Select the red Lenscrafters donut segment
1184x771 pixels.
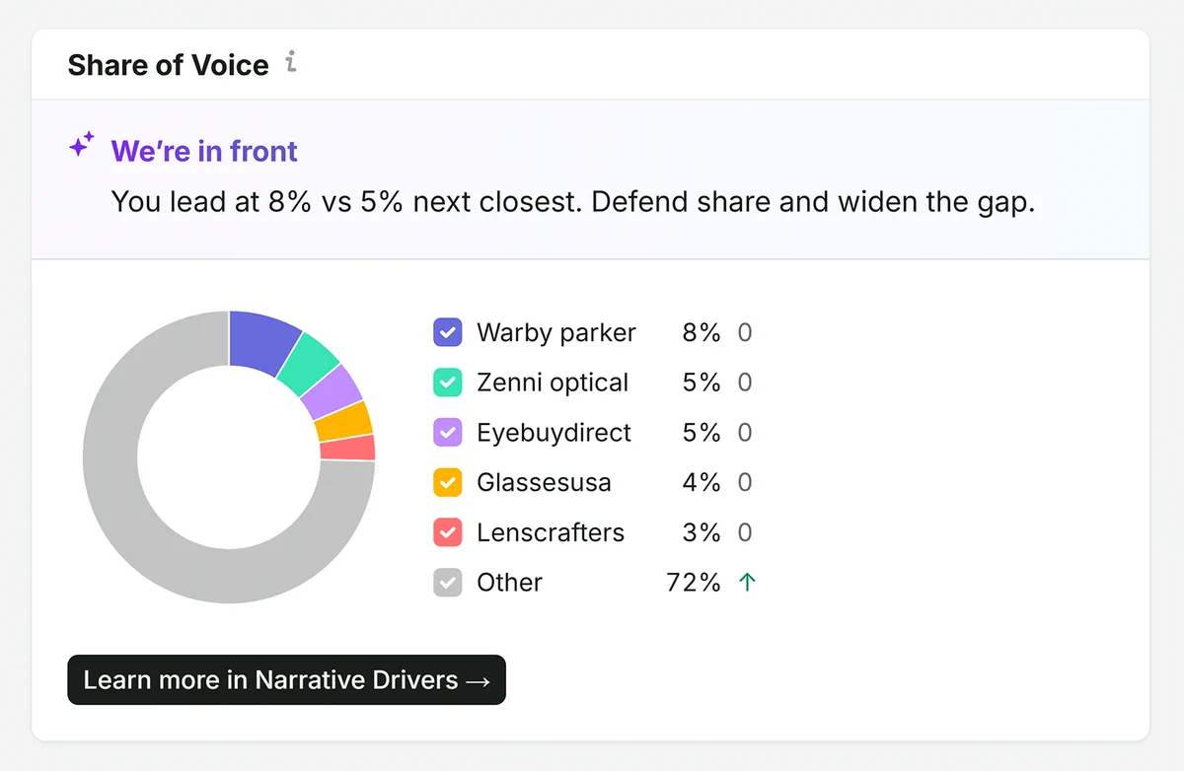tap(348, 448)
